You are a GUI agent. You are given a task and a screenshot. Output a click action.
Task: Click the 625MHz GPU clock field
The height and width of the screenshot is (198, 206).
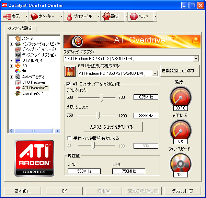[x=146, y=97]
